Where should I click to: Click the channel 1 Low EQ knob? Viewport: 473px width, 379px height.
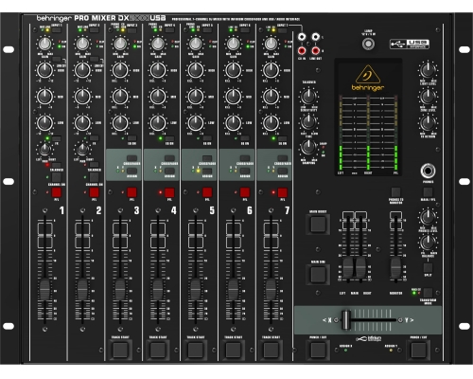point(44,123)
